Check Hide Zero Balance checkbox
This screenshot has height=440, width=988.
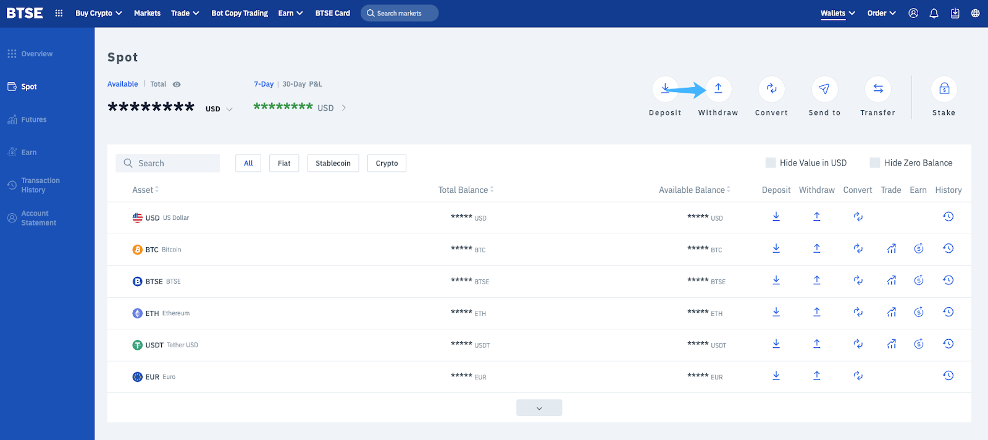click(874, 163)
